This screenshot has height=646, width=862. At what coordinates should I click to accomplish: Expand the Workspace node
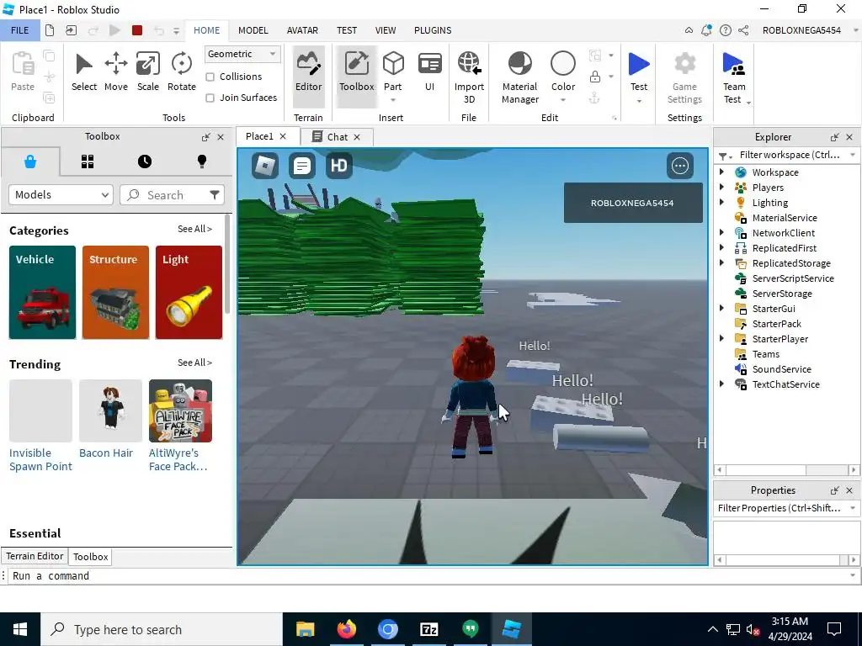pos(721,172)
